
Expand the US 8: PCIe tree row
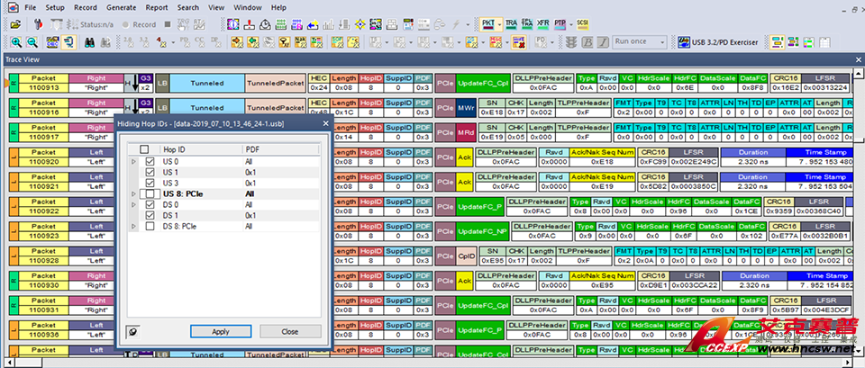tap(134, 193)
